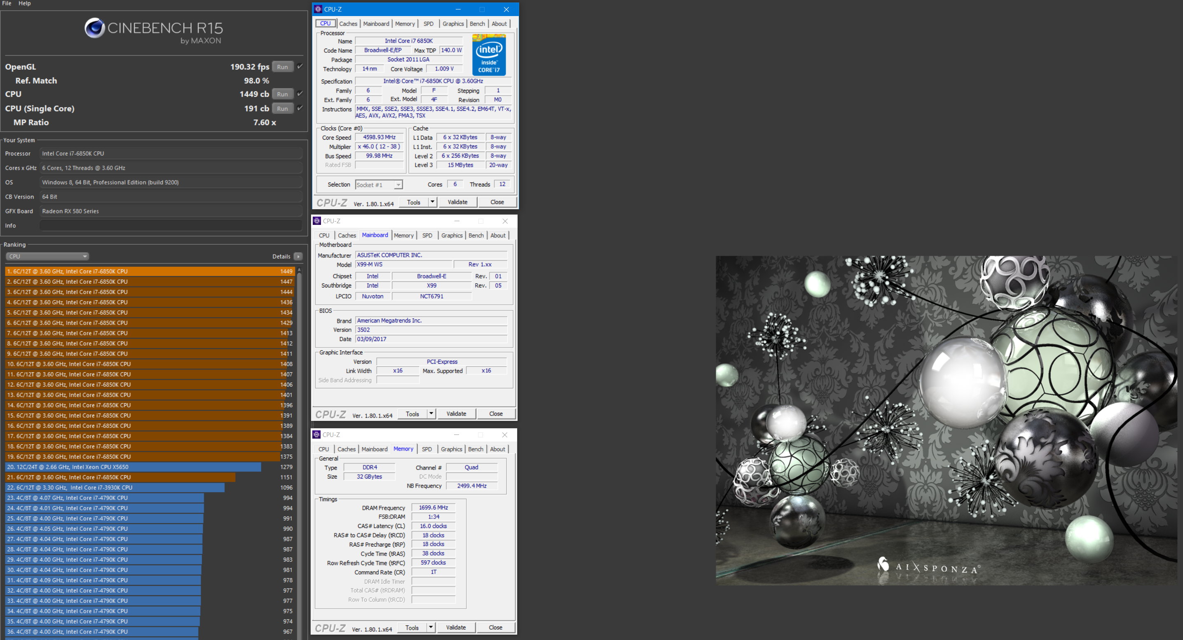Minimize the top CPU-Z window
The width and height of the screenshot is (1183, 640).
point(458,9)
